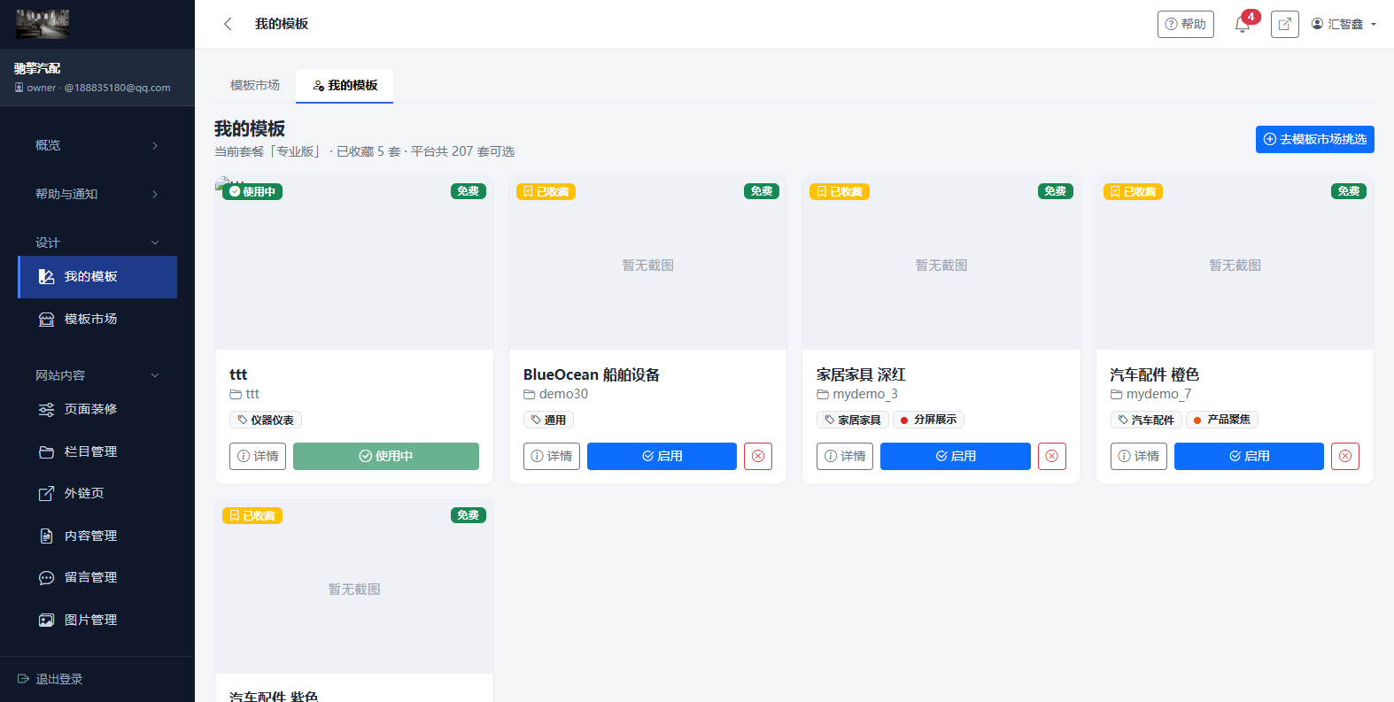Open the notification bell
1394x702 pixels.
(1243, 24)
